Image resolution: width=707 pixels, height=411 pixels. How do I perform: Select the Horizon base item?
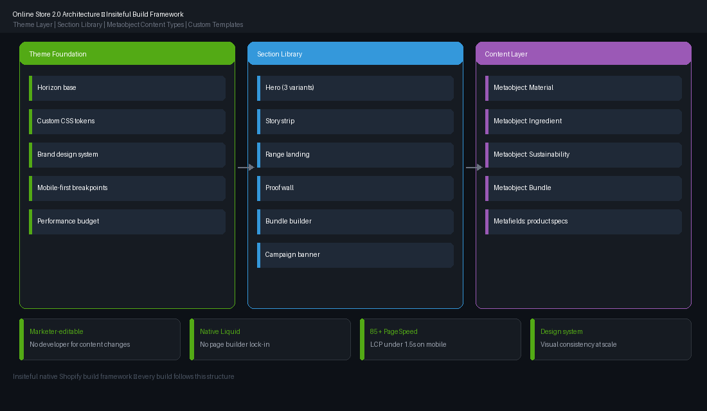(127, 88)
